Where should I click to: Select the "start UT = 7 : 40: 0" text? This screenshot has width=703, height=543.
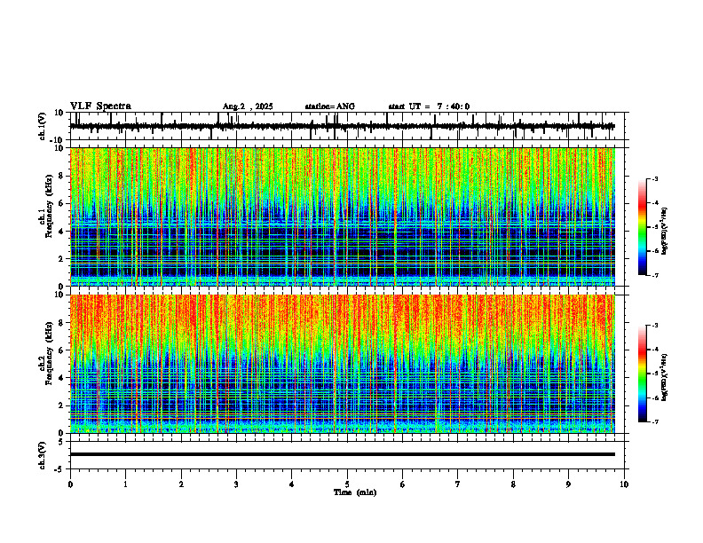(429, 106)
